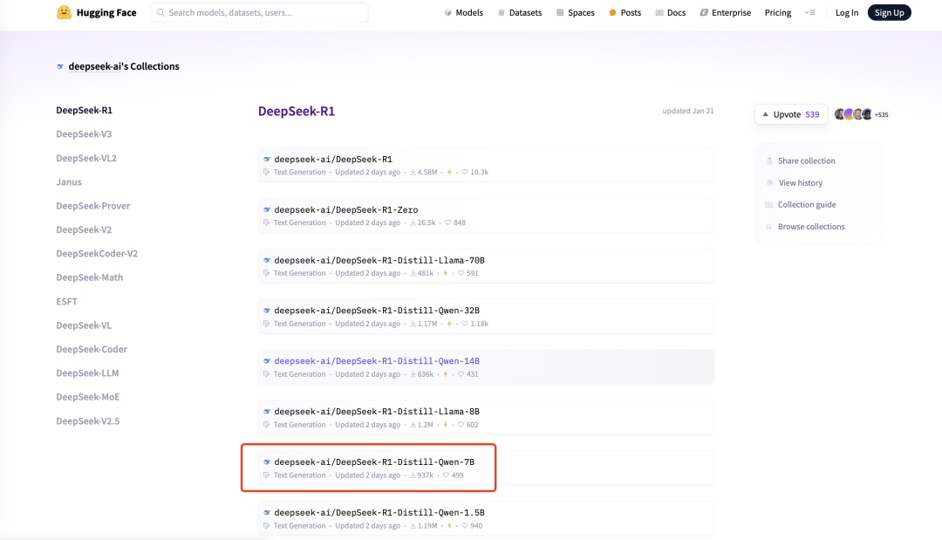Viewport: 942px width, 540px height.
Task: Open Docs from the navigation
Action: [x=671, y=12]
